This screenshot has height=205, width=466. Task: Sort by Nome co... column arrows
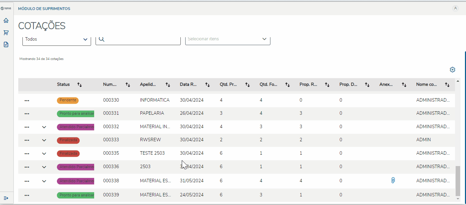point(447,84)
